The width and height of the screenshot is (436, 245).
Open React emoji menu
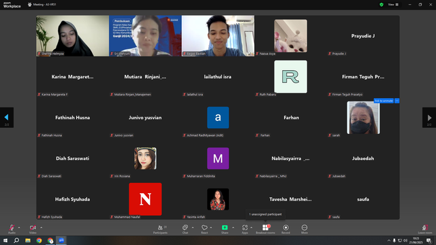tap(204, 229)
